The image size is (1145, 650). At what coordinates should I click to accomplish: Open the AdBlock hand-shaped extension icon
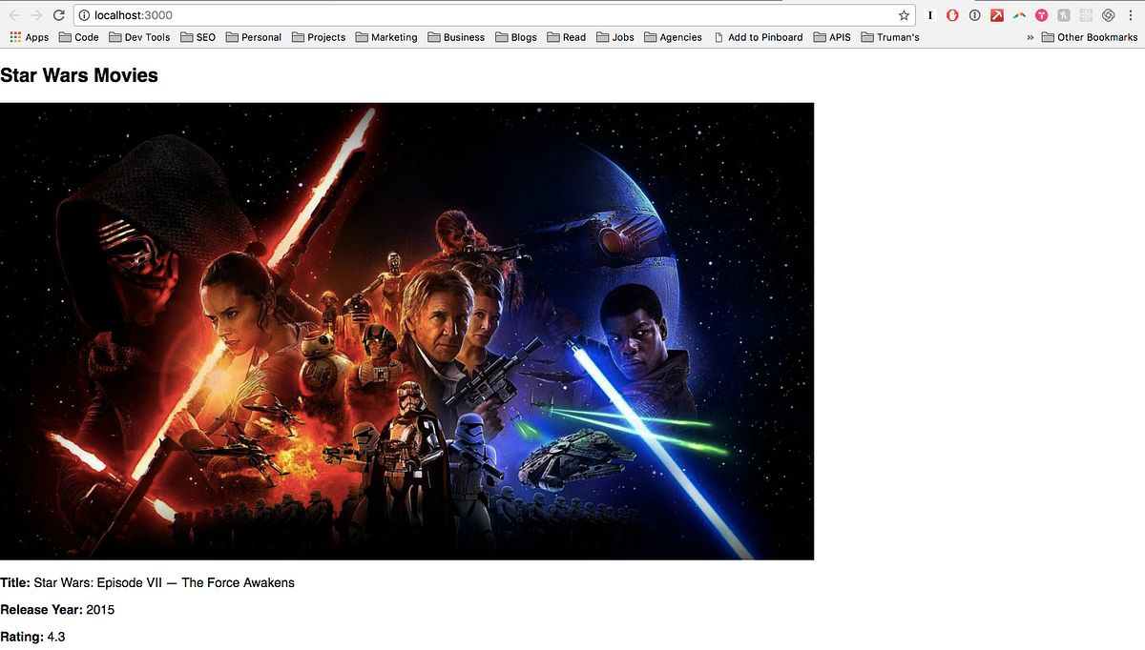[x=952, y=15]
